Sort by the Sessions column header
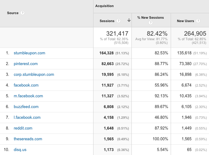Viewport: 209px width, 155px height. (x=107, y=21)
